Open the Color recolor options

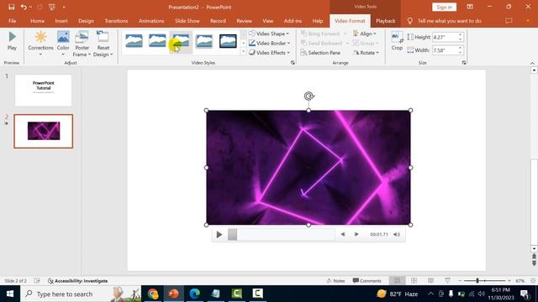[63, 43]
